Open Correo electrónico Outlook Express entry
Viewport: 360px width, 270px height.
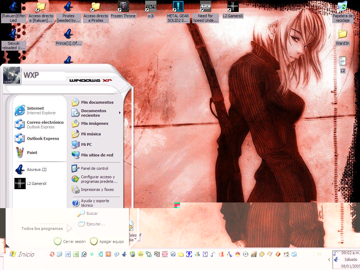pos(39,124)
